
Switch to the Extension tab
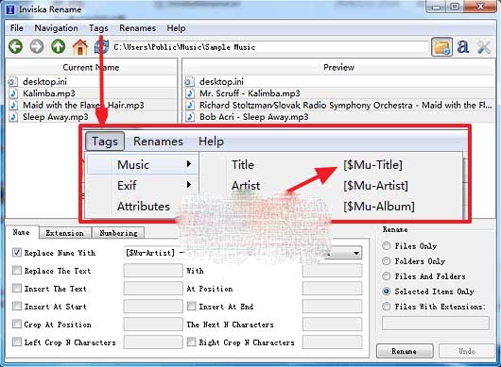[65, 233]
